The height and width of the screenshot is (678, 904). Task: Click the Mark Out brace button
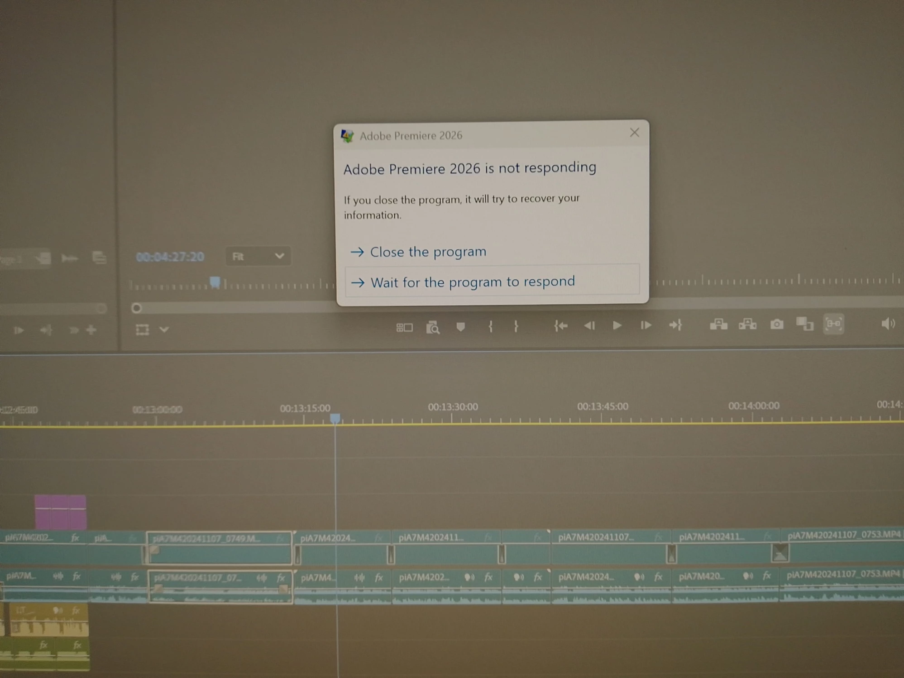coord(516,326)
